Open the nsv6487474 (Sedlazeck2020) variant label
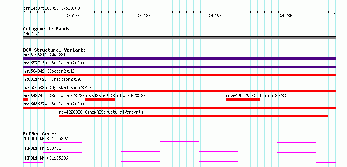The height and width of the screenshot is (167, 347). 54,96
